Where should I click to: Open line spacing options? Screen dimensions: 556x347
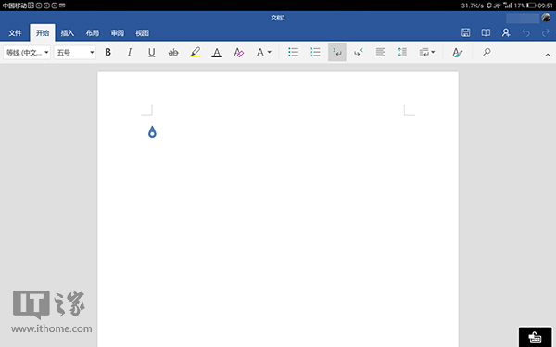pos(402,53)
